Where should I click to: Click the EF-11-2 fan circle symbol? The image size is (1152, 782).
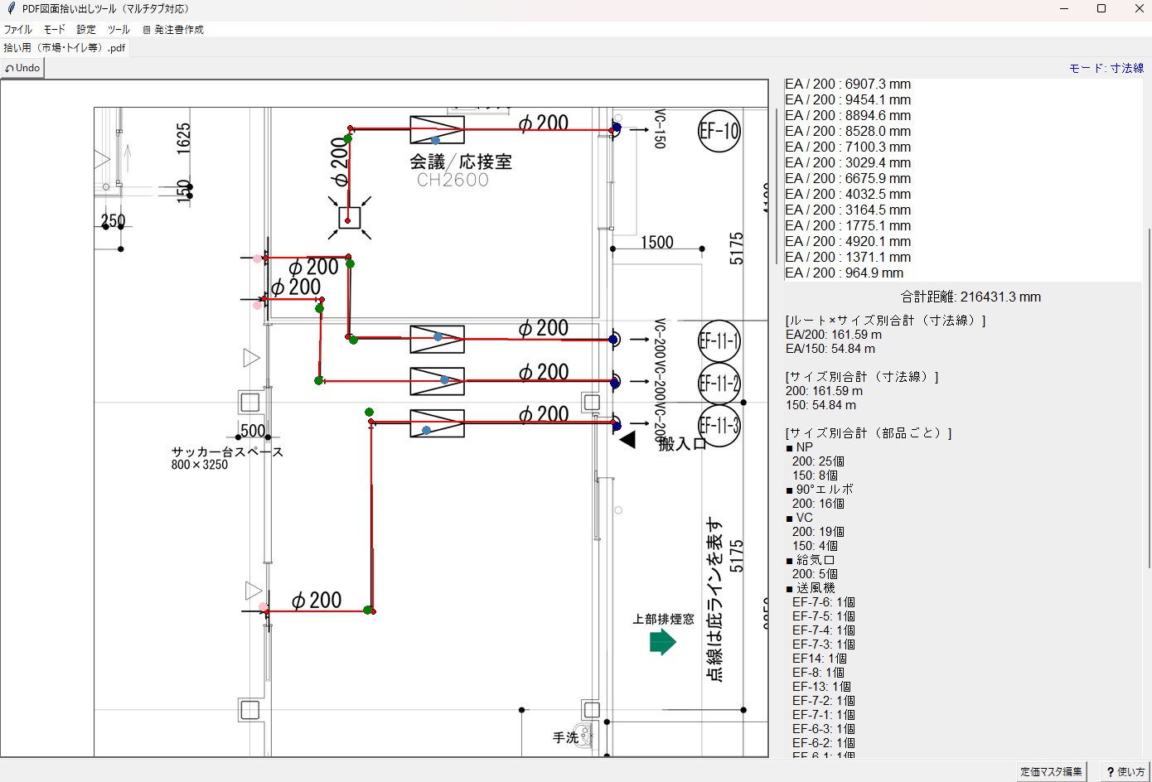pos(719,384)
